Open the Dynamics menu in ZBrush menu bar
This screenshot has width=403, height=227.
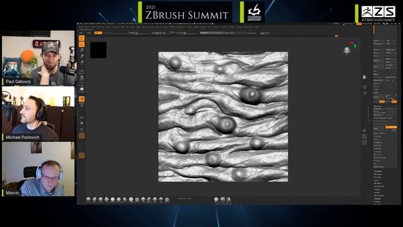point(116,26)
